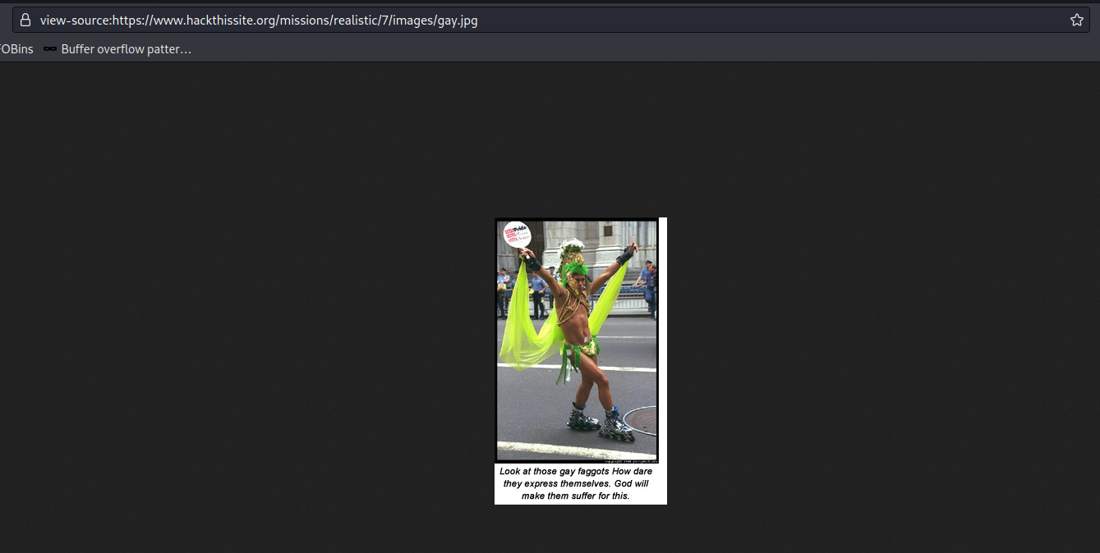Screen dimensions: 1100x553
Task: Click the italic caption text below the photo
Action: (575, 484)
